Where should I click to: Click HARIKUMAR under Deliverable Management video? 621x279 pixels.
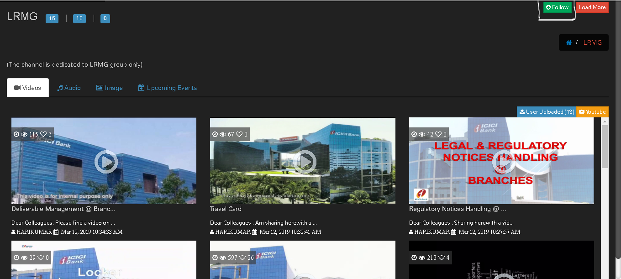point(34,232)
